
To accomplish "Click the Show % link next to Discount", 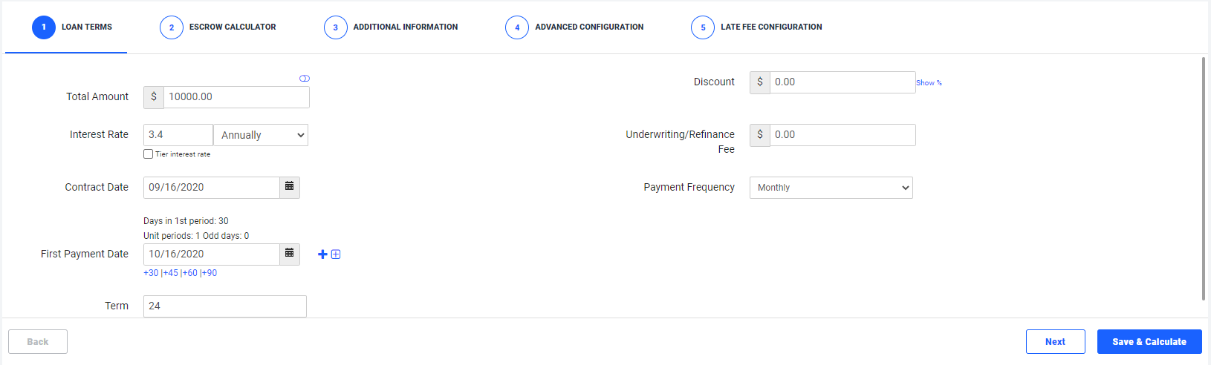I will 929,83.
